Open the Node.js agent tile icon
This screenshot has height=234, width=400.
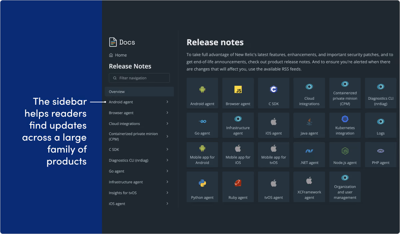[x=345, y=151]
